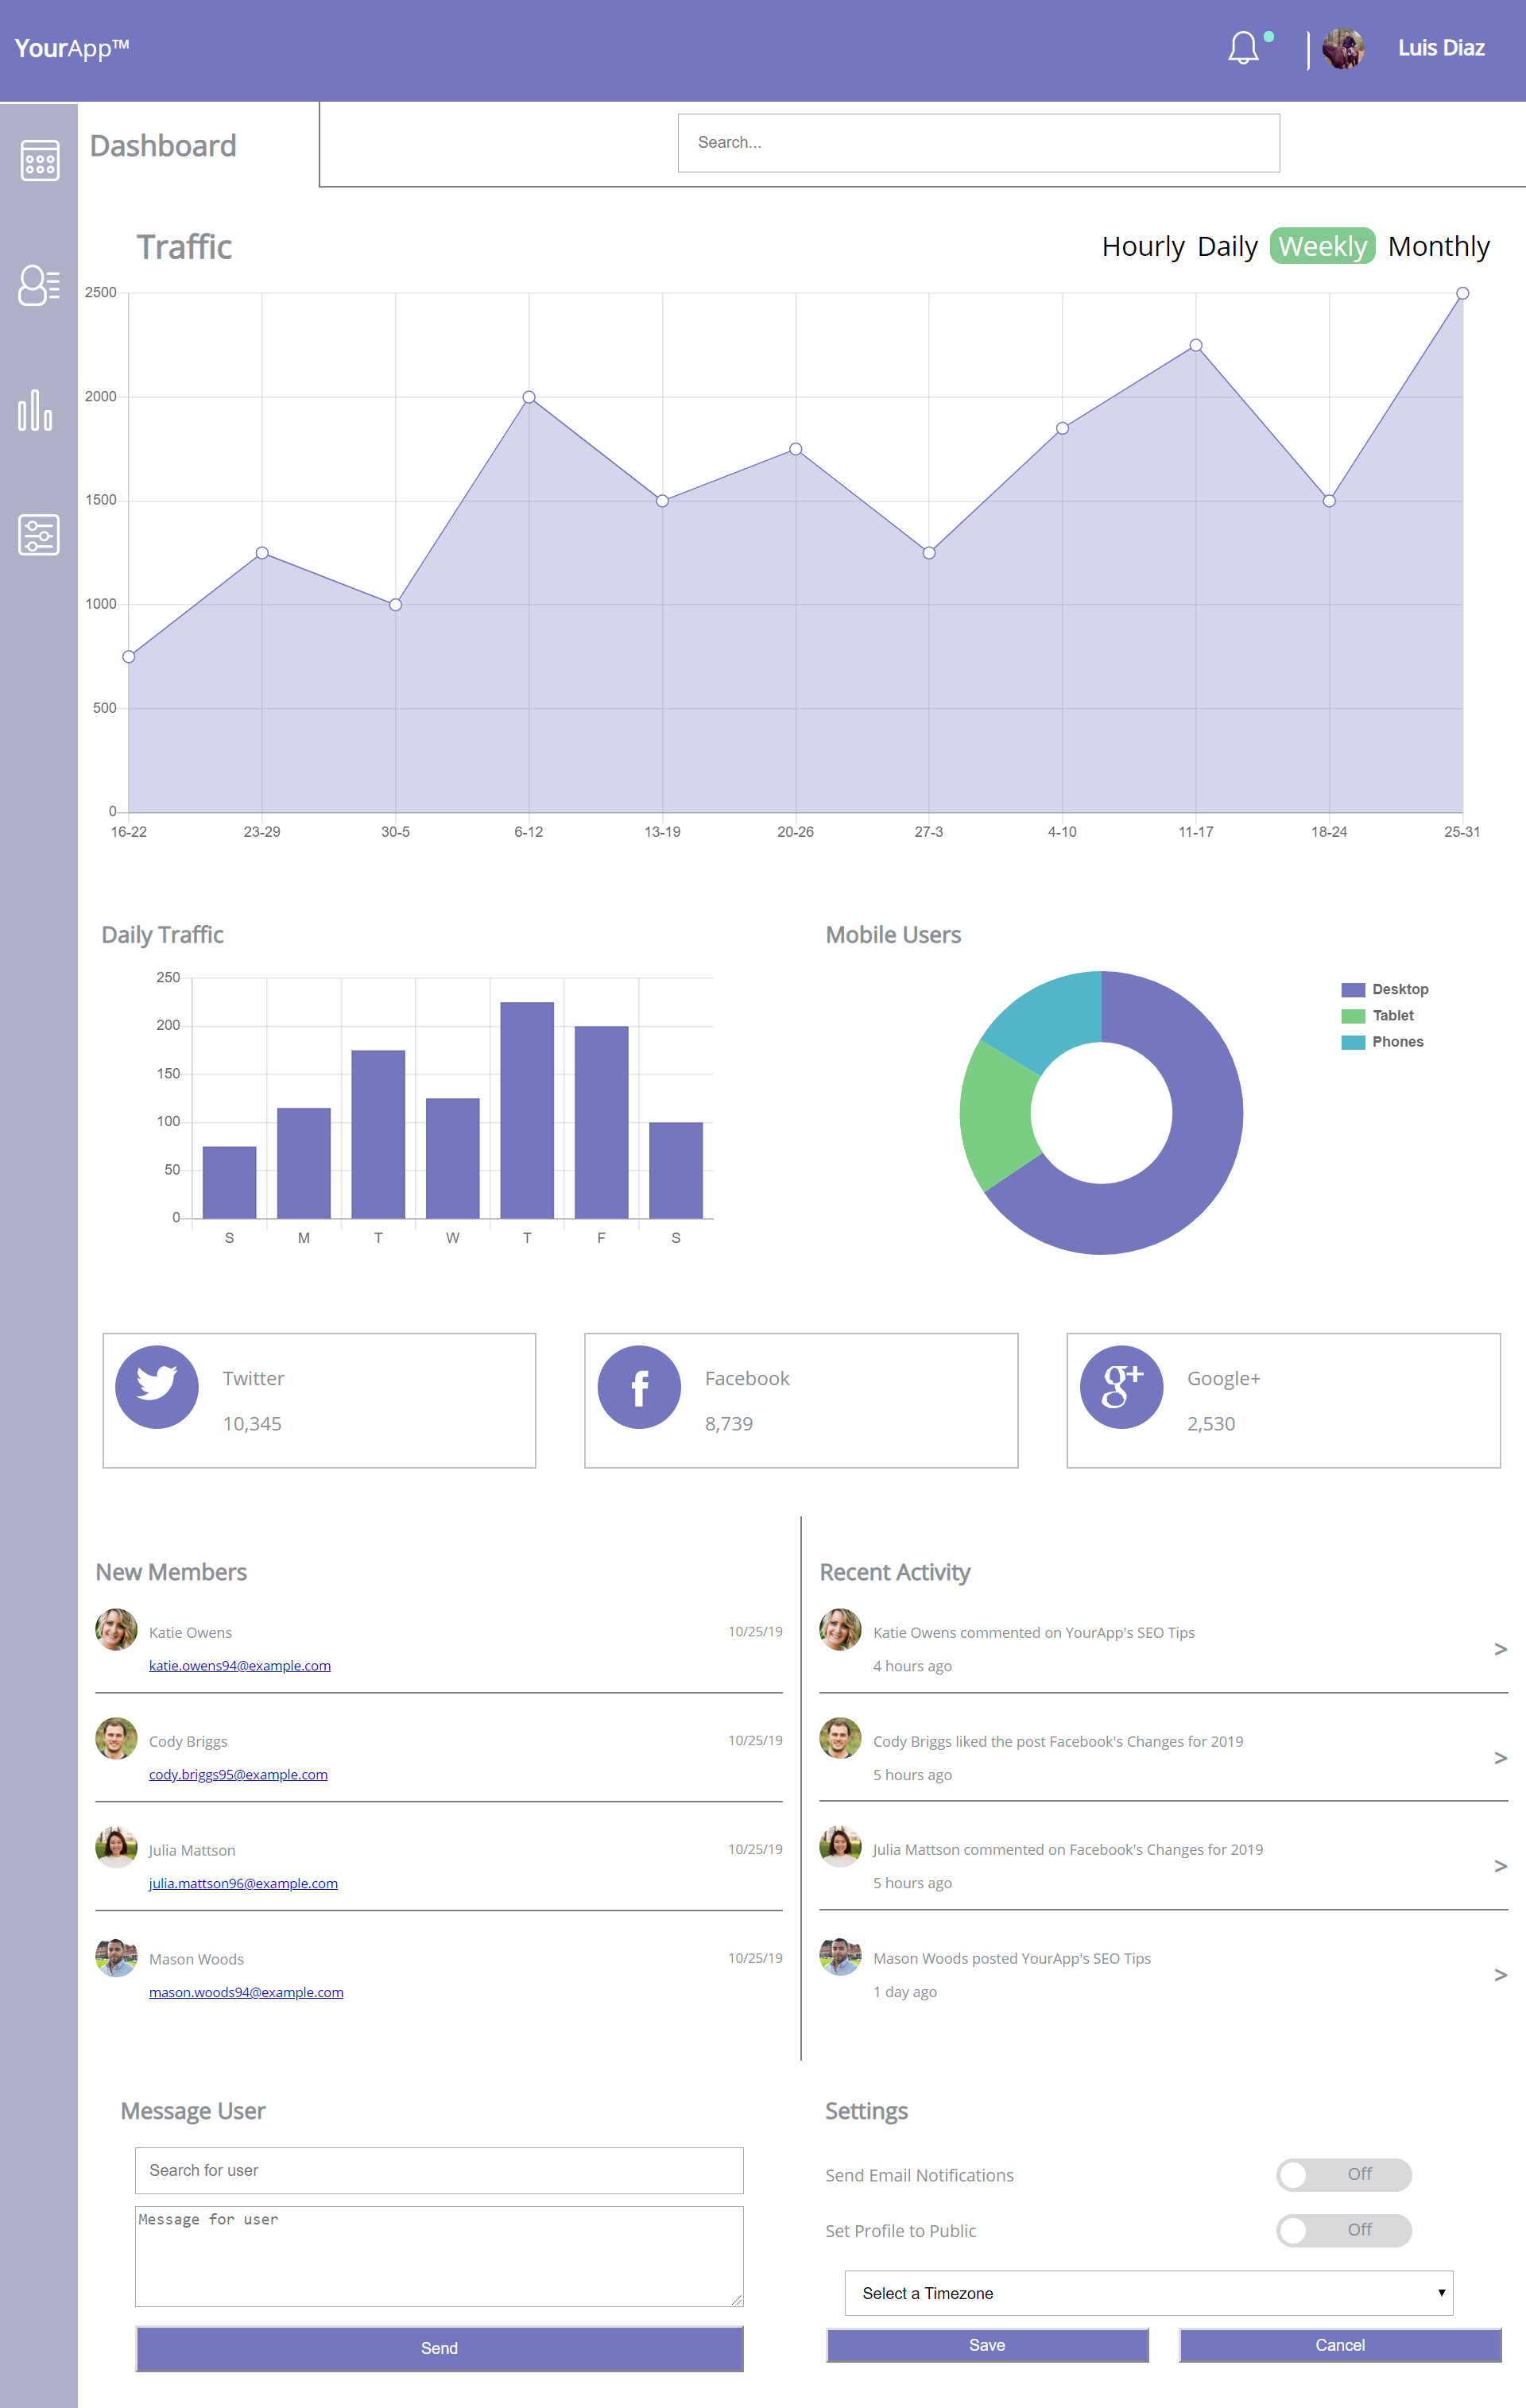
Task: Open katie.owens94@example.com email link
Action: (x=240, y=1665)
